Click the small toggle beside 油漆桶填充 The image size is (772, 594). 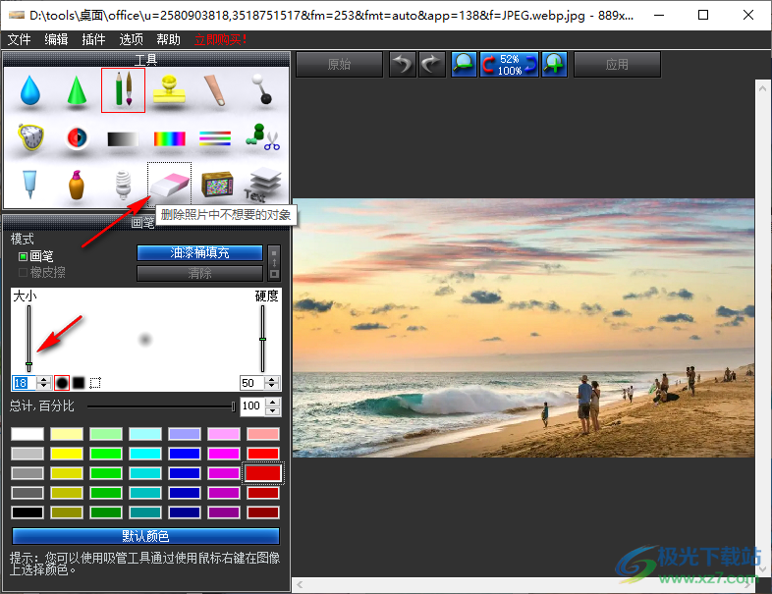pos(274,263)
